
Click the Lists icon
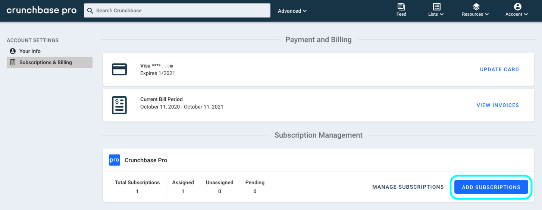click(x=436, y=7)
